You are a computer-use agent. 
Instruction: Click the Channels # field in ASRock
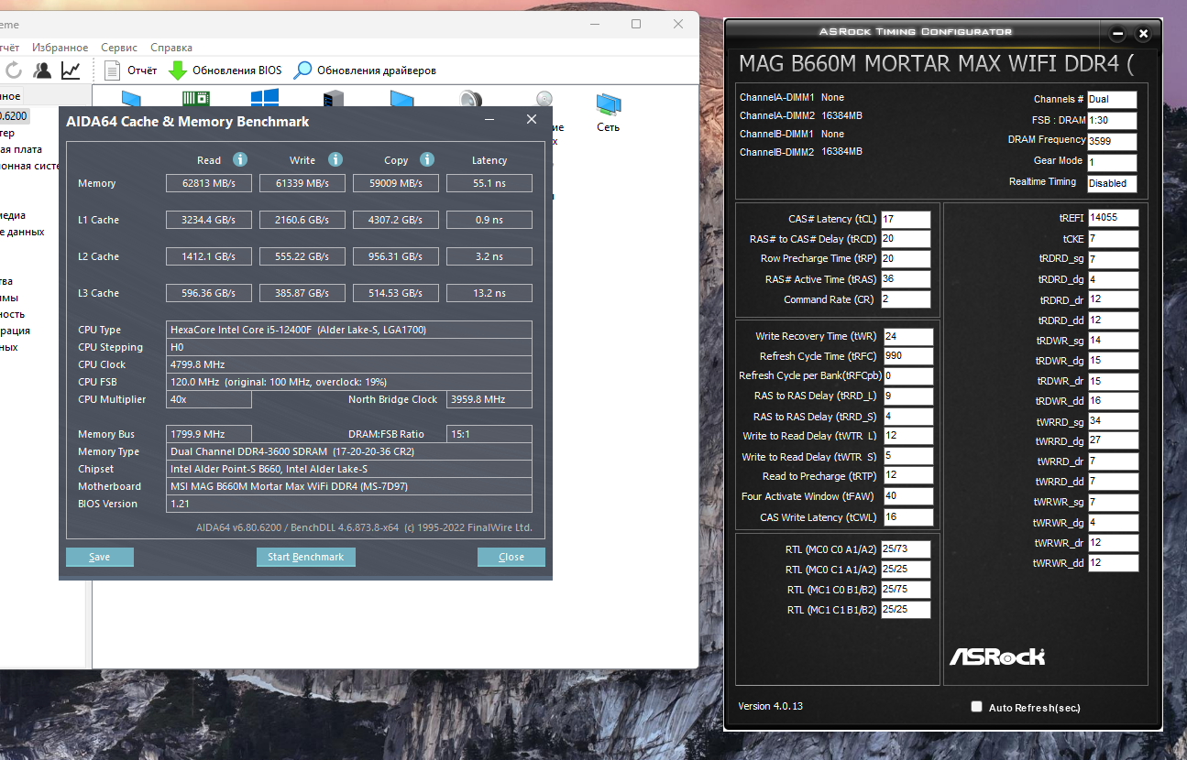tap(1112, 100)
